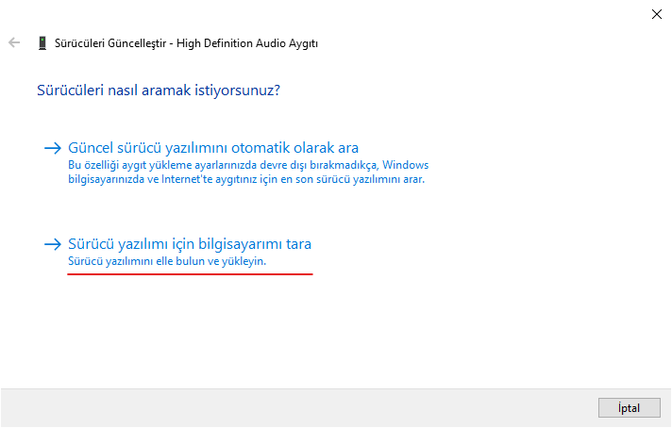
Task: Choose 'Güncel sürücü yazılımını otomatik olarak ara'
Action: (213, 148)
